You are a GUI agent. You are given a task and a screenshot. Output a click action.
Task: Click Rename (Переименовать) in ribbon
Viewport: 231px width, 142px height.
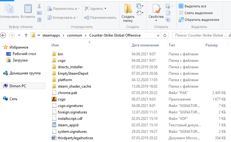[100, 18]
